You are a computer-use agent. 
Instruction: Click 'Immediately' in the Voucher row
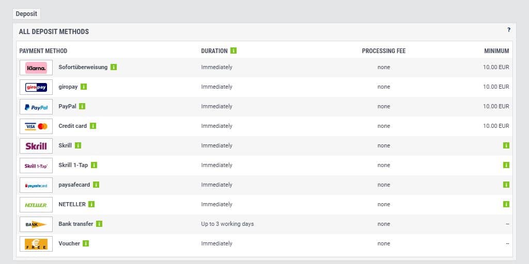pos(216,243)
